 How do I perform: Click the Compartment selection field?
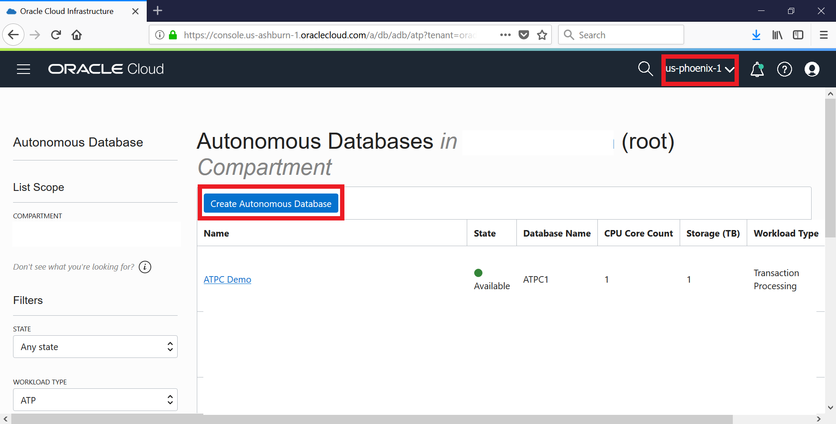[96, 234]
